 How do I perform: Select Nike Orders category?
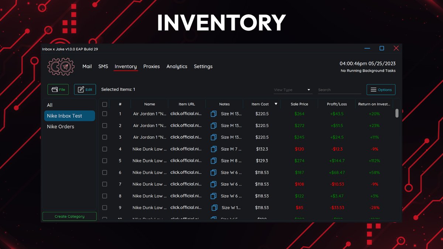tap(69, 127)
